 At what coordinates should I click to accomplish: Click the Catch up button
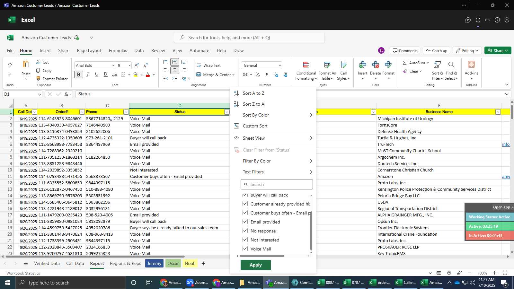click(436, 50)
